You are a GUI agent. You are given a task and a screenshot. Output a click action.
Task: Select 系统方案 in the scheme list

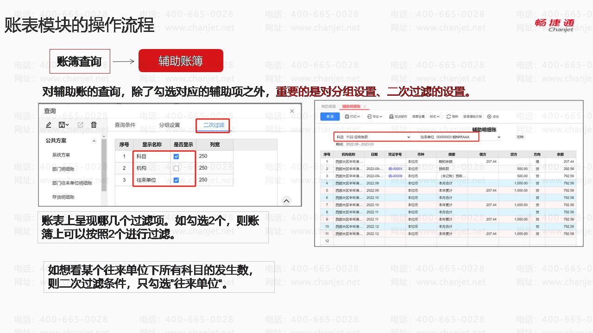(x=61, y=155)
